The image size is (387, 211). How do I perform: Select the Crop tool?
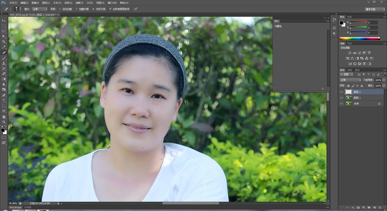point(4,42)
